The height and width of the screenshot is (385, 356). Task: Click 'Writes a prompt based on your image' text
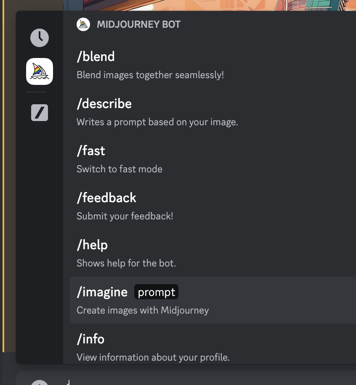157,122
